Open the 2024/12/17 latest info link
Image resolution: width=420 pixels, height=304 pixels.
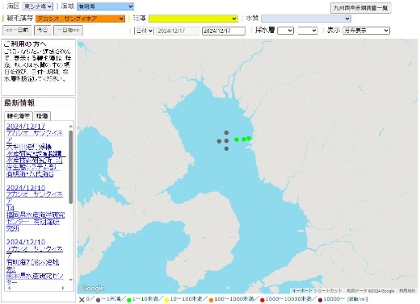26,126
